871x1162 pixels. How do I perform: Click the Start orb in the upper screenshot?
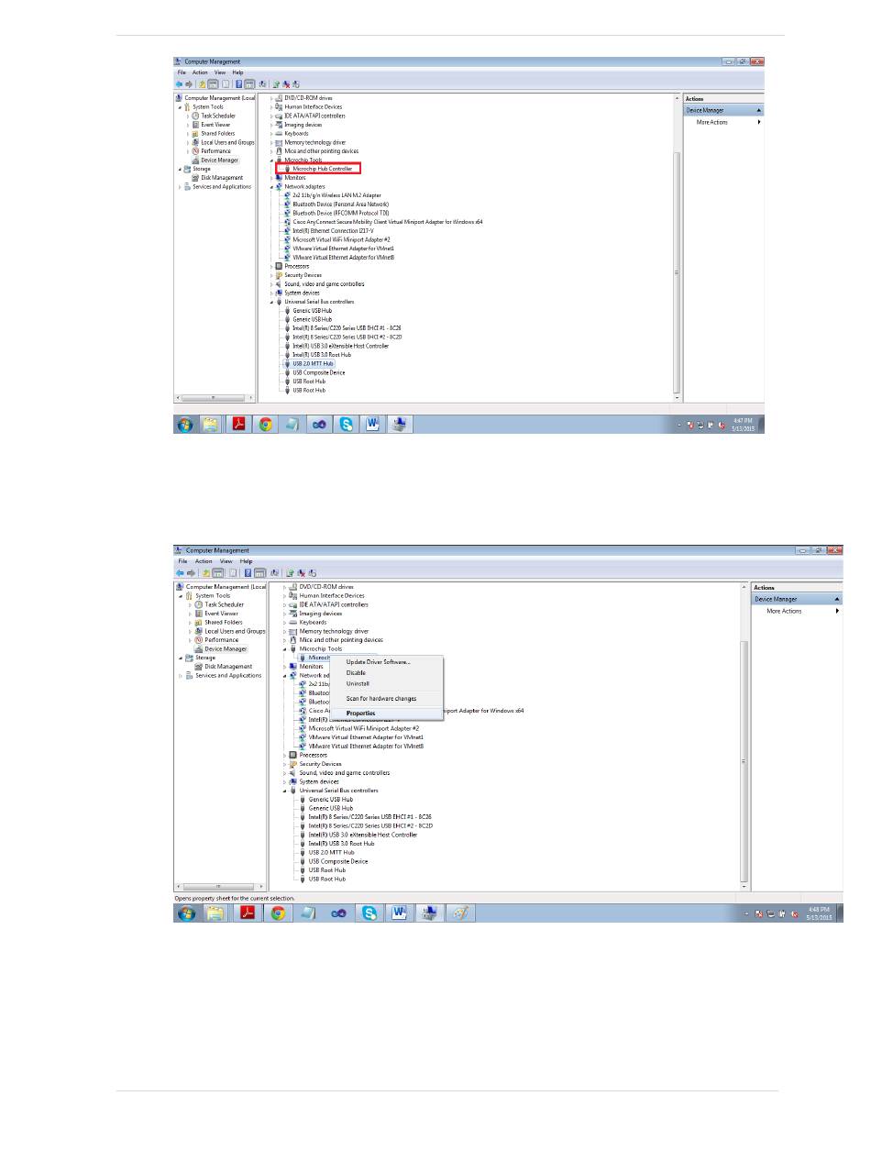click(185, 424)
